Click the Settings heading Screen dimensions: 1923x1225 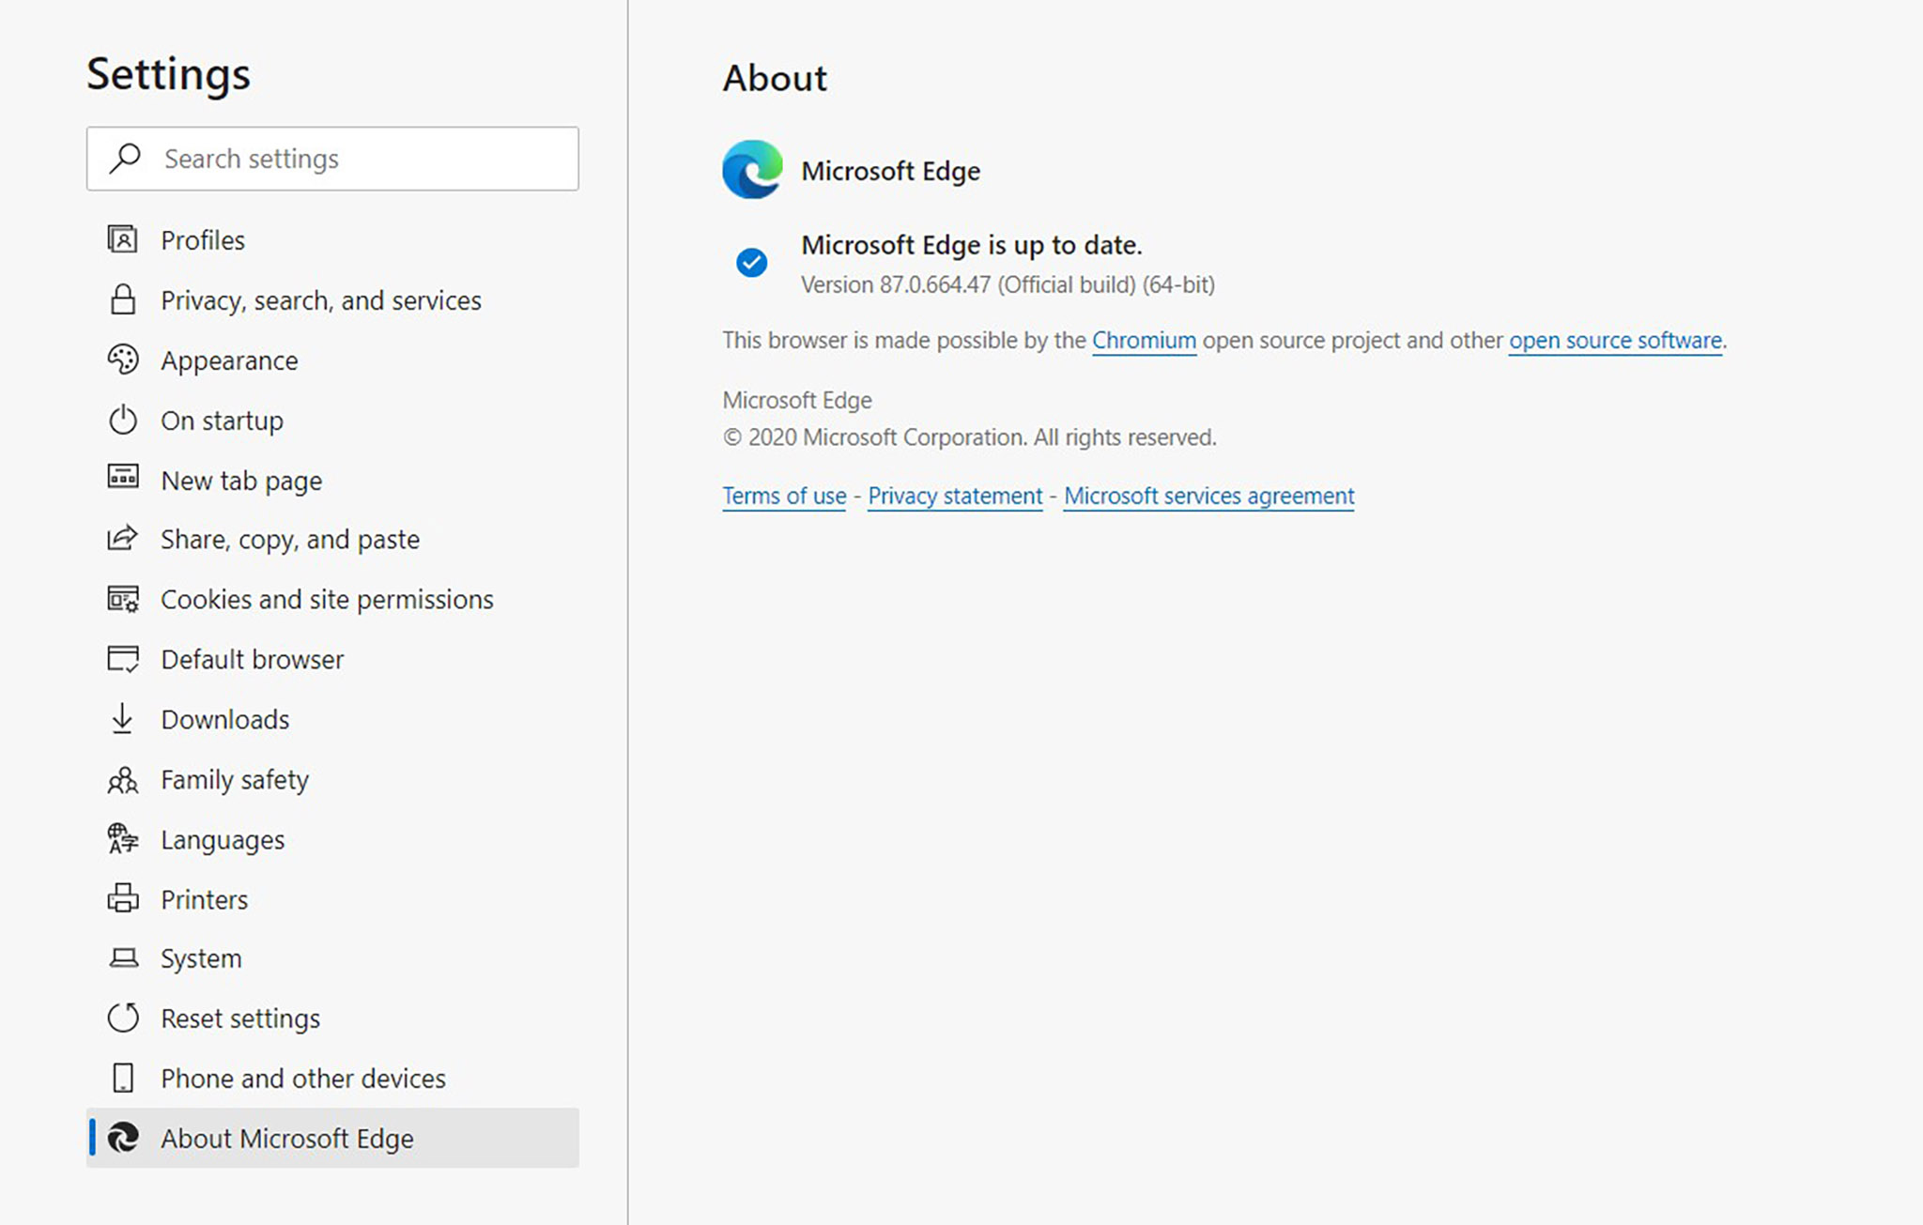coord(169,74)
